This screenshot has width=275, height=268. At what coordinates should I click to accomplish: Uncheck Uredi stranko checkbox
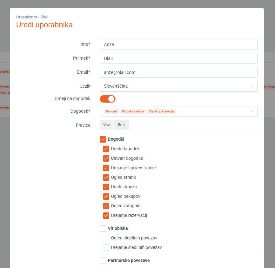(x=106, y=187)
